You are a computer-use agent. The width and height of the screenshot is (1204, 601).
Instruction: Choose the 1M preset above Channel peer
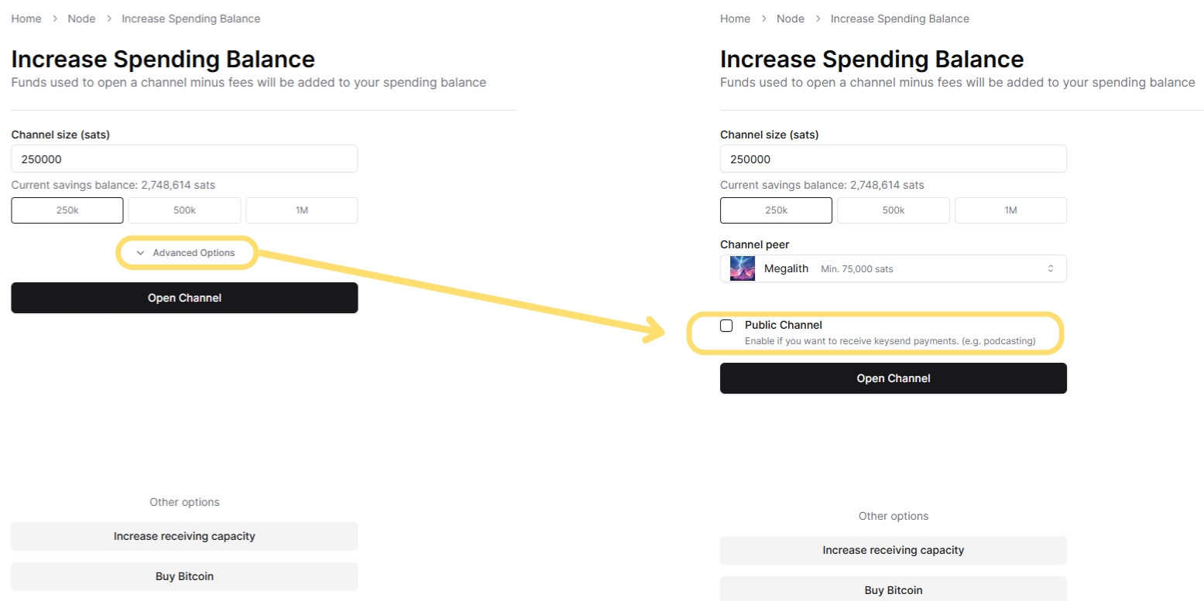point(1010,210)
